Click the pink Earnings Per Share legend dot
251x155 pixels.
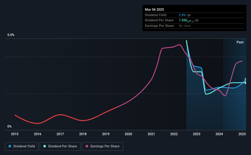(x=87, y=146)
